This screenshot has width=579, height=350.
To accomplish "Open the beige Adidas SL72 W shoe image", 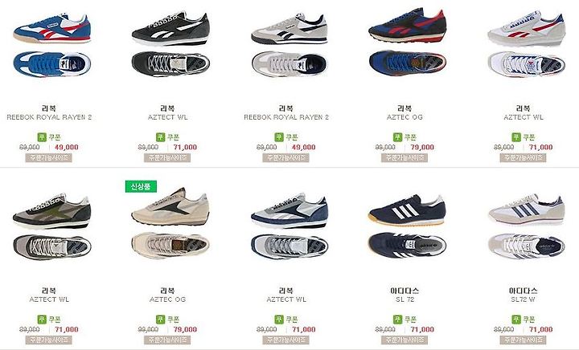I will tap(526, 226).
